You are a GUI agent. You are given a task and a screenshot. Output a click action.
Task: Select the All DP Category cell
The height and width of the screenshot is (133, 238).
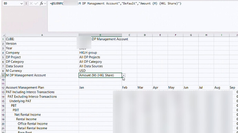[x=100, y=62]
